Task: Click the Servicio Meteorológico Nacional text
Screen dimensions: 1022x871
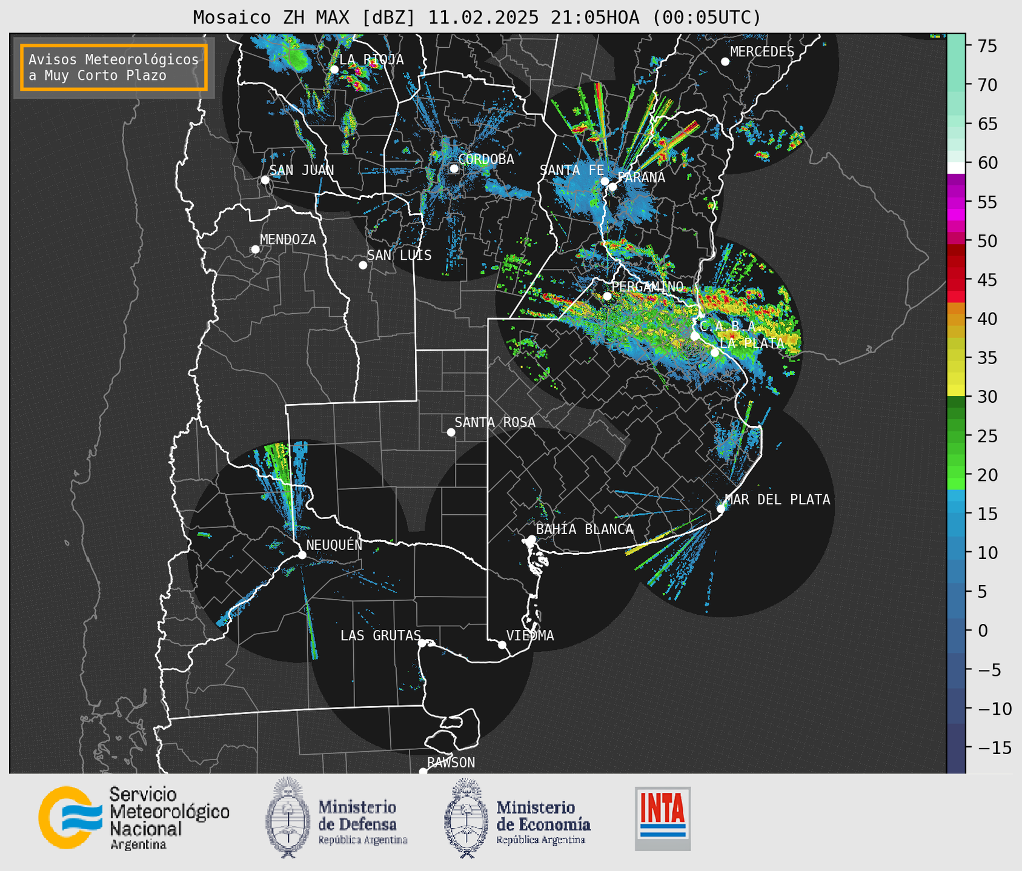Action: (170, 818)
